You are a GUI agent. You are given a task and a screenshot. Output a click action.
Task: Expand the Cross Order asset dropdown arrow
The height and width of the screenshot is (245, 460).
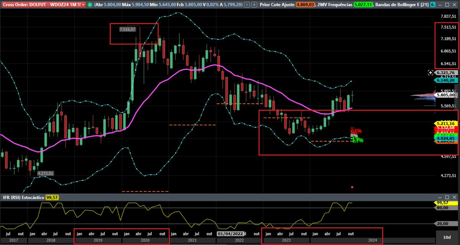[83, 5]
